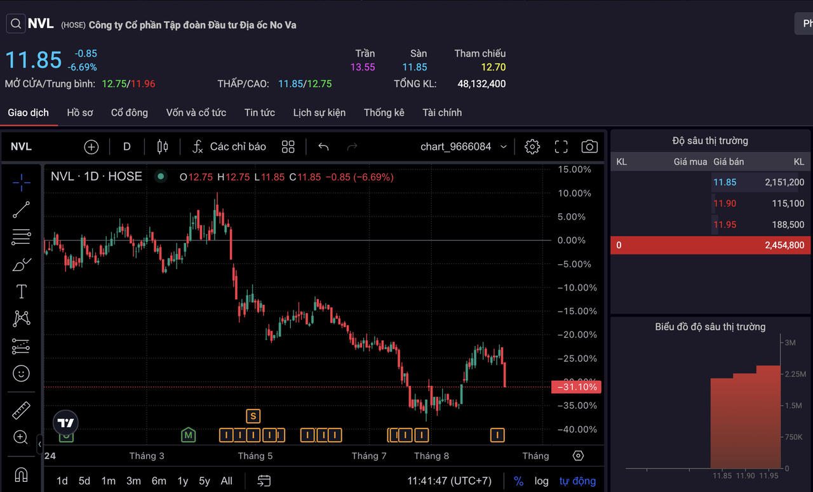Open Các chỉ báo indicators

point(229,147)
